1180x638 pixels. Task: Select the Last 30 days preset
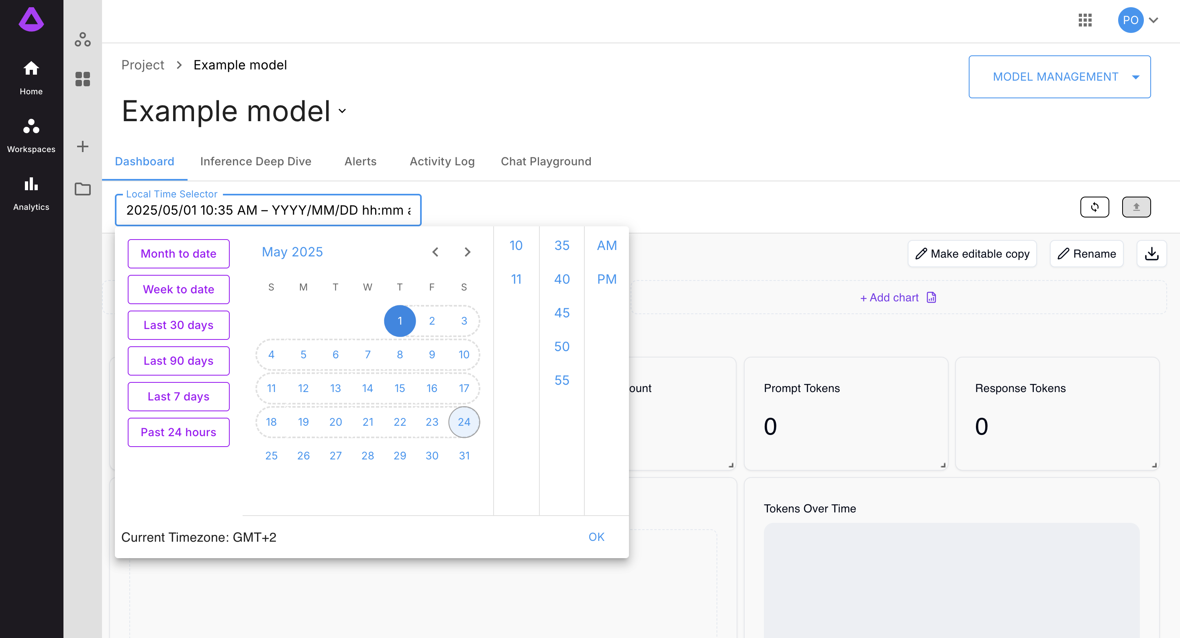pos(179,325)
